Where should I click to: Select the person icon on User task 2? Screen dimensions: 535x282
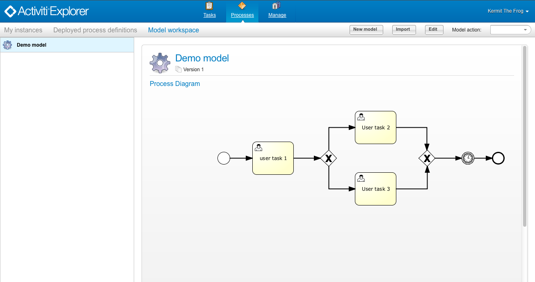click(361, 116)
